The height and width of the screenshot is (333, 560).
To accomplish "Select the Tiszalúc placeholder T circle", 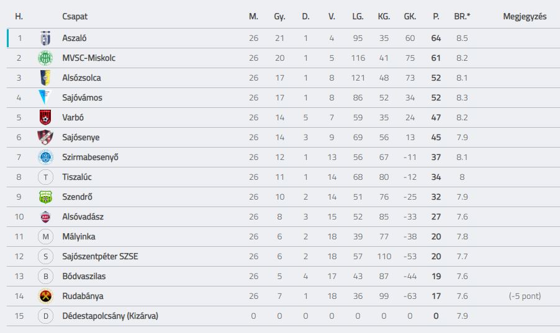I will 45,177.
